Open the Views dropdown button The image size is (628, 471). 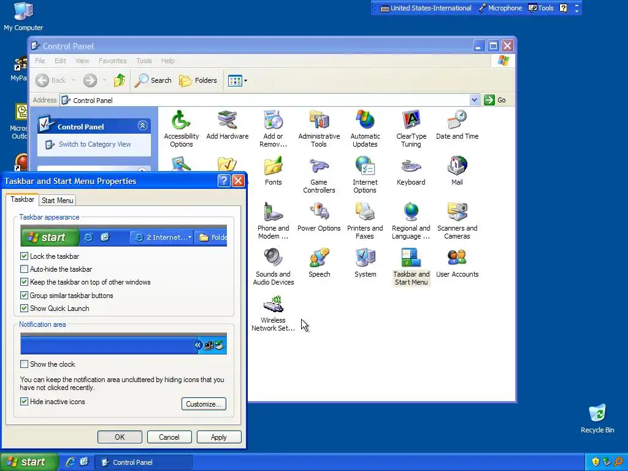coord(237,80)
